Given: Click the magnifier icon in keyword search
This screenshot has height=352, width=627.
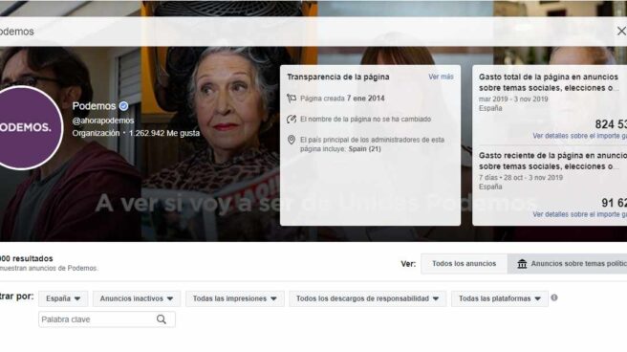Looking at the screenshot, I should coord(162,319).
